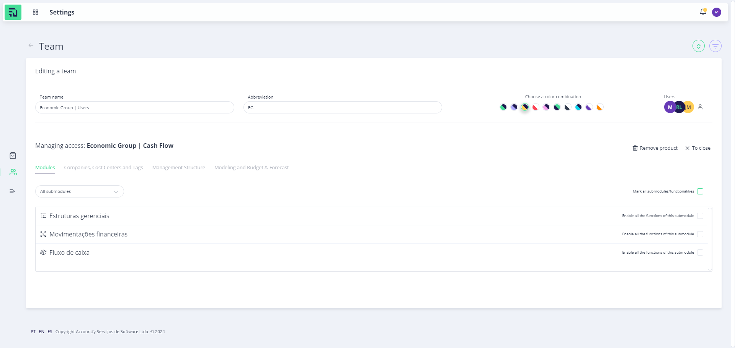Open the apps grid menu
735x348 pixels.
pyautogui.click(x=36, y=12)
